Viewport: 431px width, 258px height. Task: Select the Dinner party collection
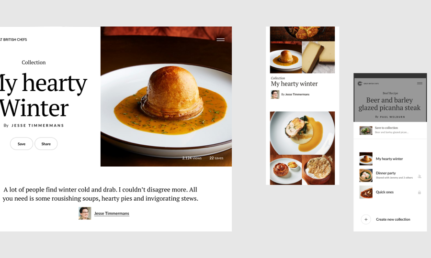click(x=390, y=175)
